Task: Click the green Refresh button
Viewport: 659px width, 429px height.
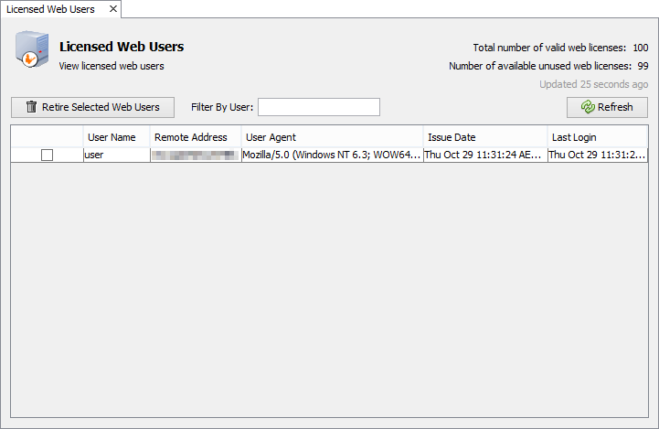Action: (x=607, y=107)
